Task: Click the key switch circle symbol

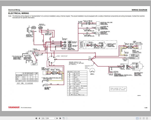Action: pos(52,59)
